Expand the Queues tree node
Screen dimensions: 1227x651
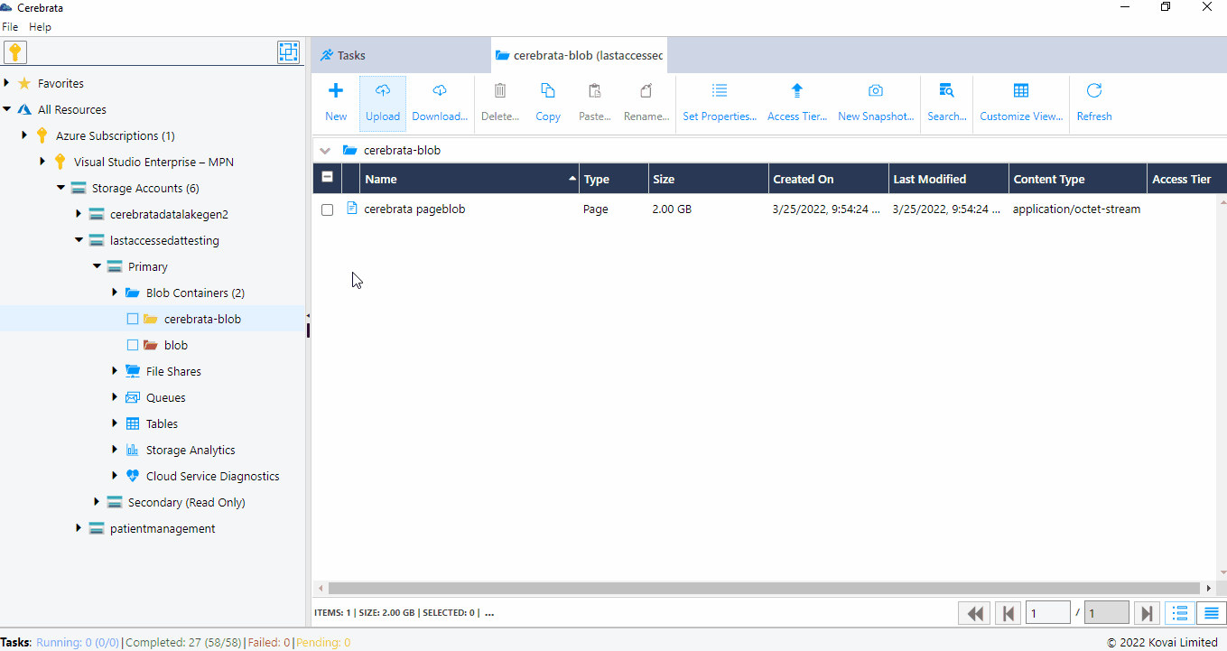[x=114, y=397]
